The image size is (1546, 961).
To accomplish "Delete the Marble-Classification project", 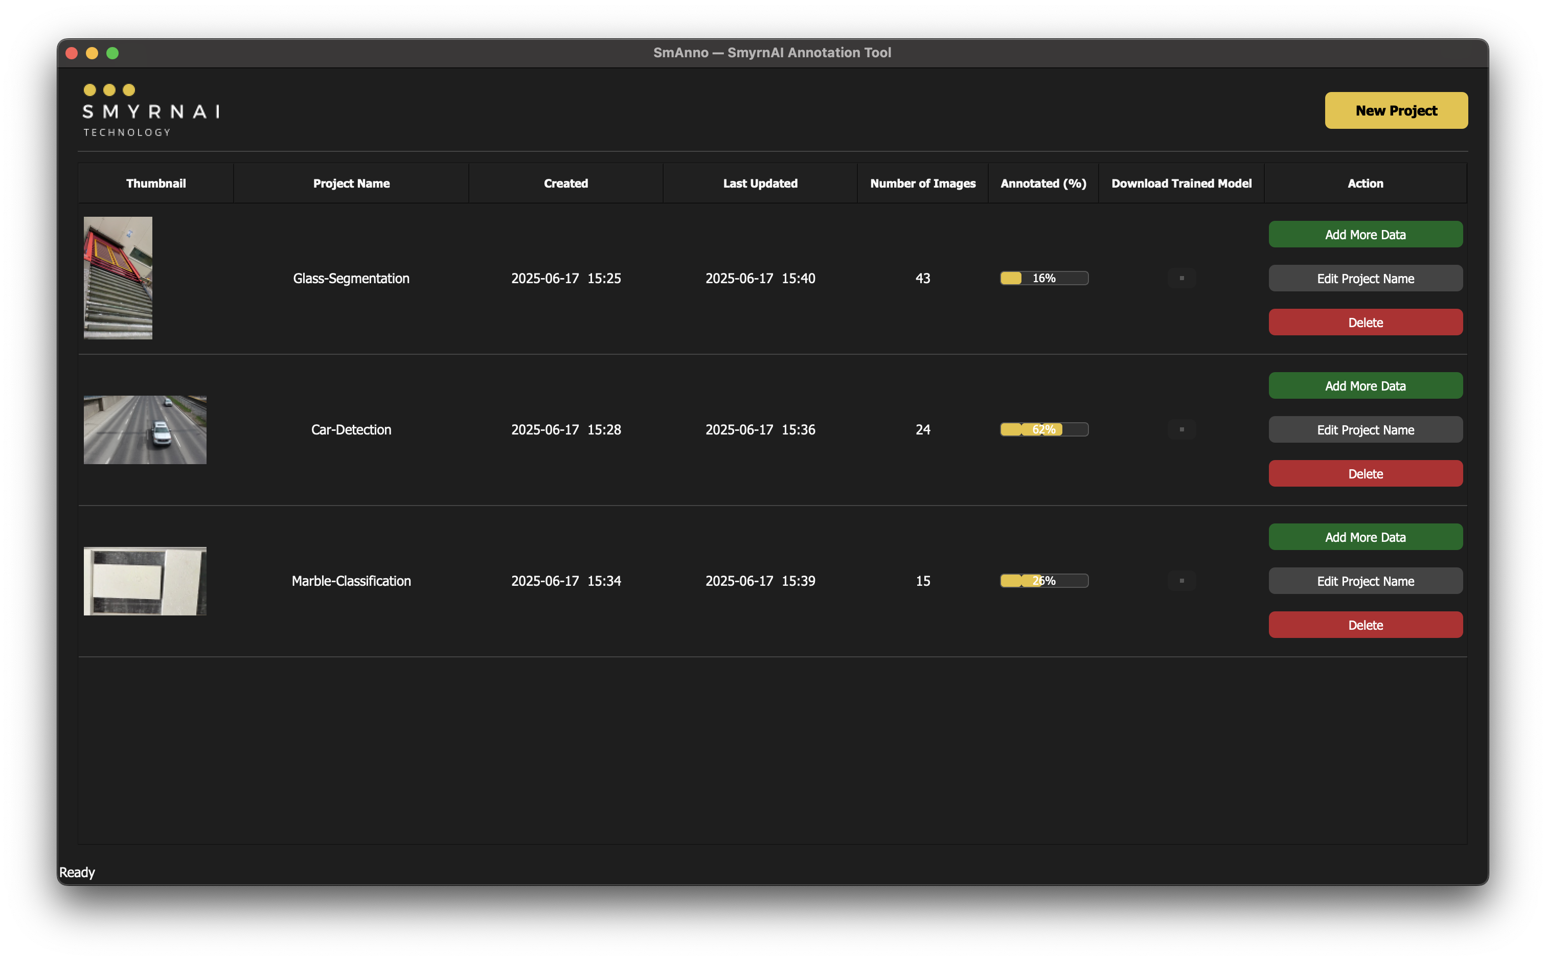I will [1365, 624].
